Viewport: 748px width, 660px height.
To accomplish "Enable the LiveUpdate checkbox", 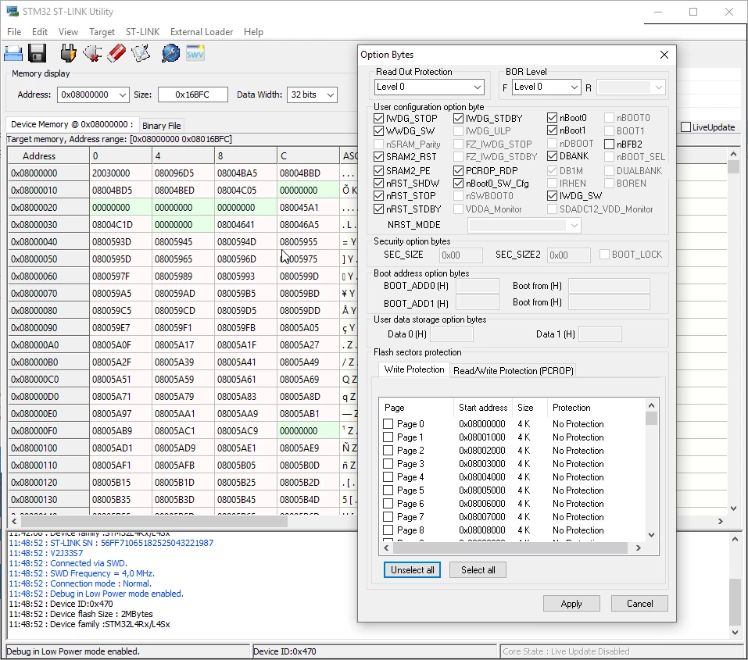I will tap(686, 127).
